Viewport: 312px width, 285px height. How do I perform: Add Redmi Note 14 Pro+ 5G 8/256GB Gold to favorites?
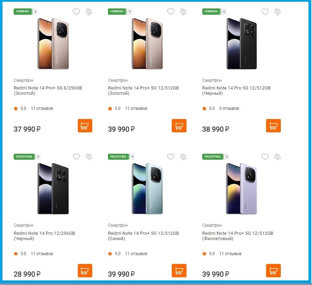(x=76, y=12)
